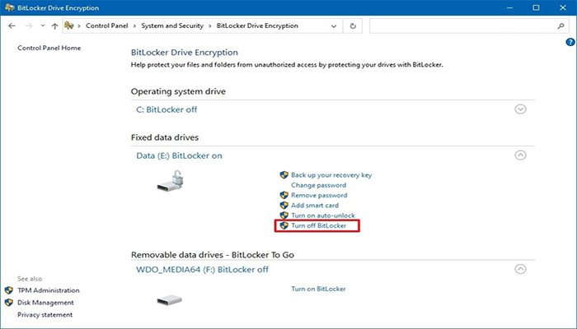Go up one level with Up arrow
The image size is (577, 329).
(x=54, y=26)
